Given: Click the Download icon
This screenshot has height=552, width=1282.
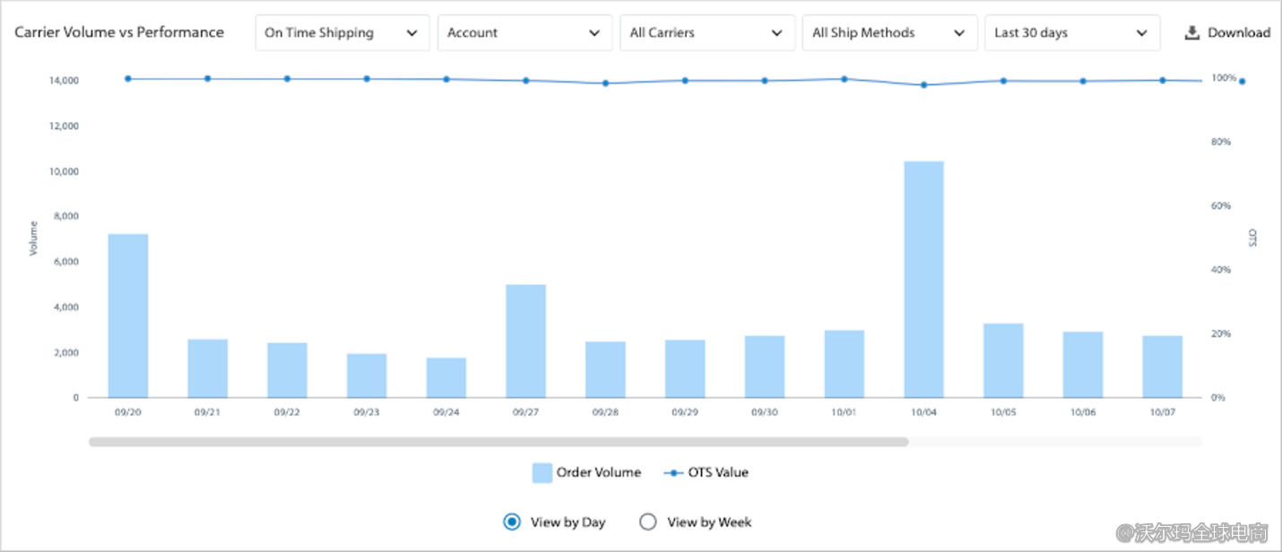Looking at the screenshot, I should click(1192, 32).
